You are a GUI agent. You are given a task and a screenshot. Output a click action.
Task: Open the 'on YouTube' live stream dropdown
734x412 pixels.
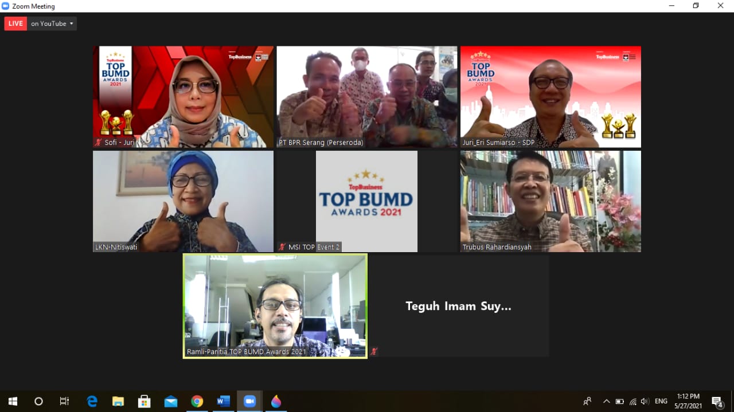coord(52,23)
